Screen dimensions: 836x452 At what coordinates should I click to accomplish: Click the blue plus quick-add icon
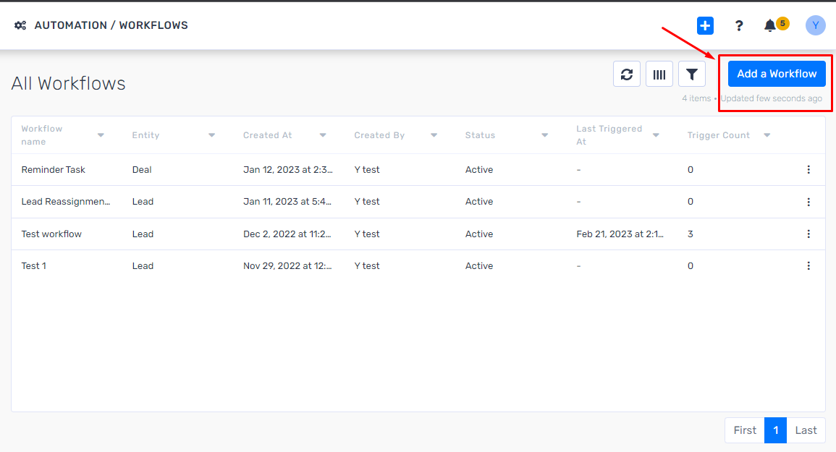pyautogui.click(x=705, y=25)
